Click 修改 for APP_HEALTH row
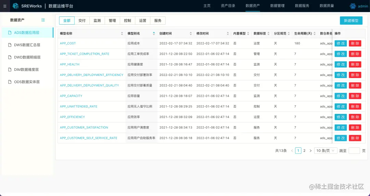The width and height of the screenshot is (370, 196). [341, 64]
